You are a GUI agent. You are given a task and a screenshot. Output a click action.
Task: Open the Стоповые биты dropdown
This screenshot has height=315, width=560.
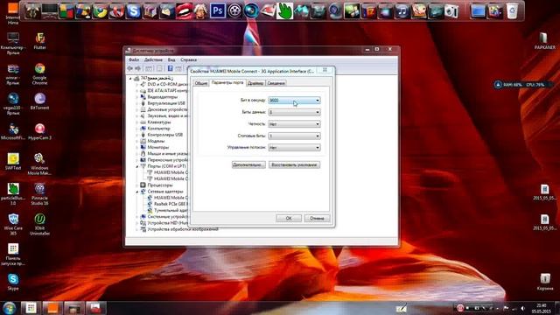coord(294,136)
